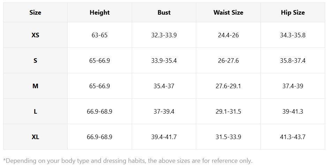The height and width of the screenshot is (167, 328).
Task: Select the bust value 32.3-33.9
Action: (x=164, y=35)
